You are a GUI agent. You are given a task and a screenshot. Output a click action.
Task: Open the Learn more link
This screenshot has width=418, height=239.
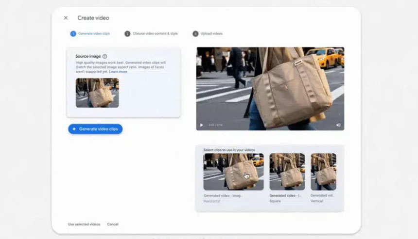click(118, 71)
